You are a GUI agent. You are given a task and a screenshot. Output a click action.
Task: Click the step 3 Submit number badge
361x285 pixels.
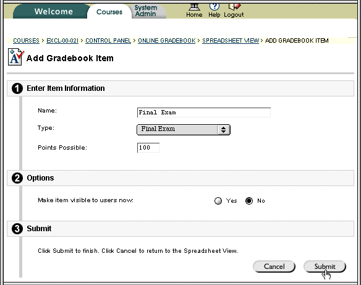(17, 229)
